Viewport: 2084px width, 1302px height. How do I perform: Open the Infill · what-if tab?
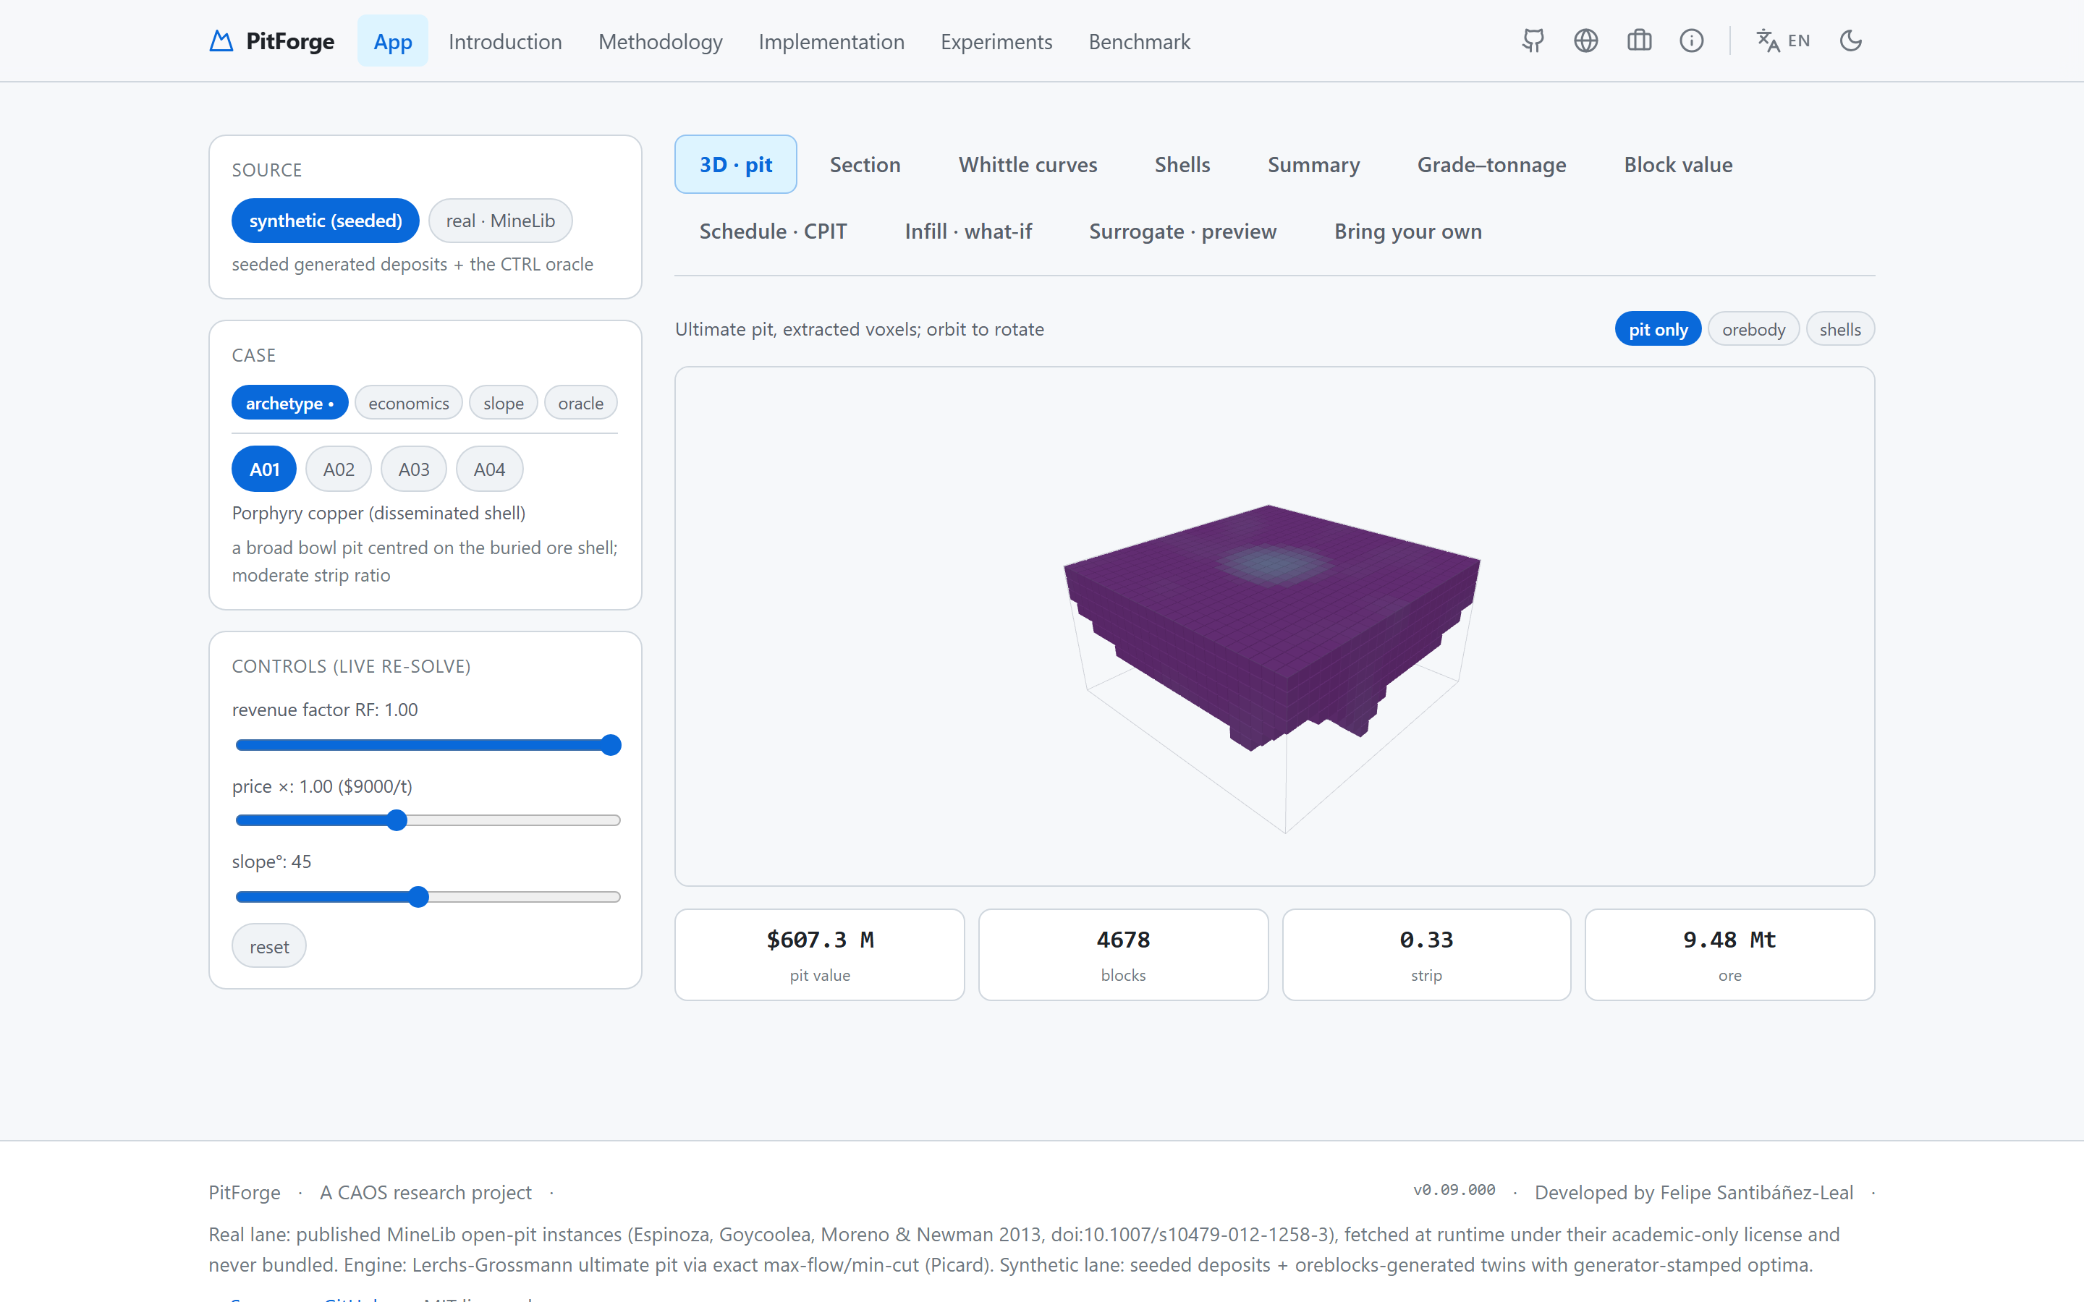pos(968,231)
